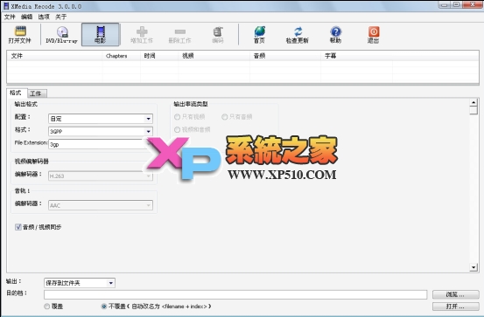Click the panel scrollbar up arrow
The width and height of the screenshot is (484, 317).
(x=473, y=102)
